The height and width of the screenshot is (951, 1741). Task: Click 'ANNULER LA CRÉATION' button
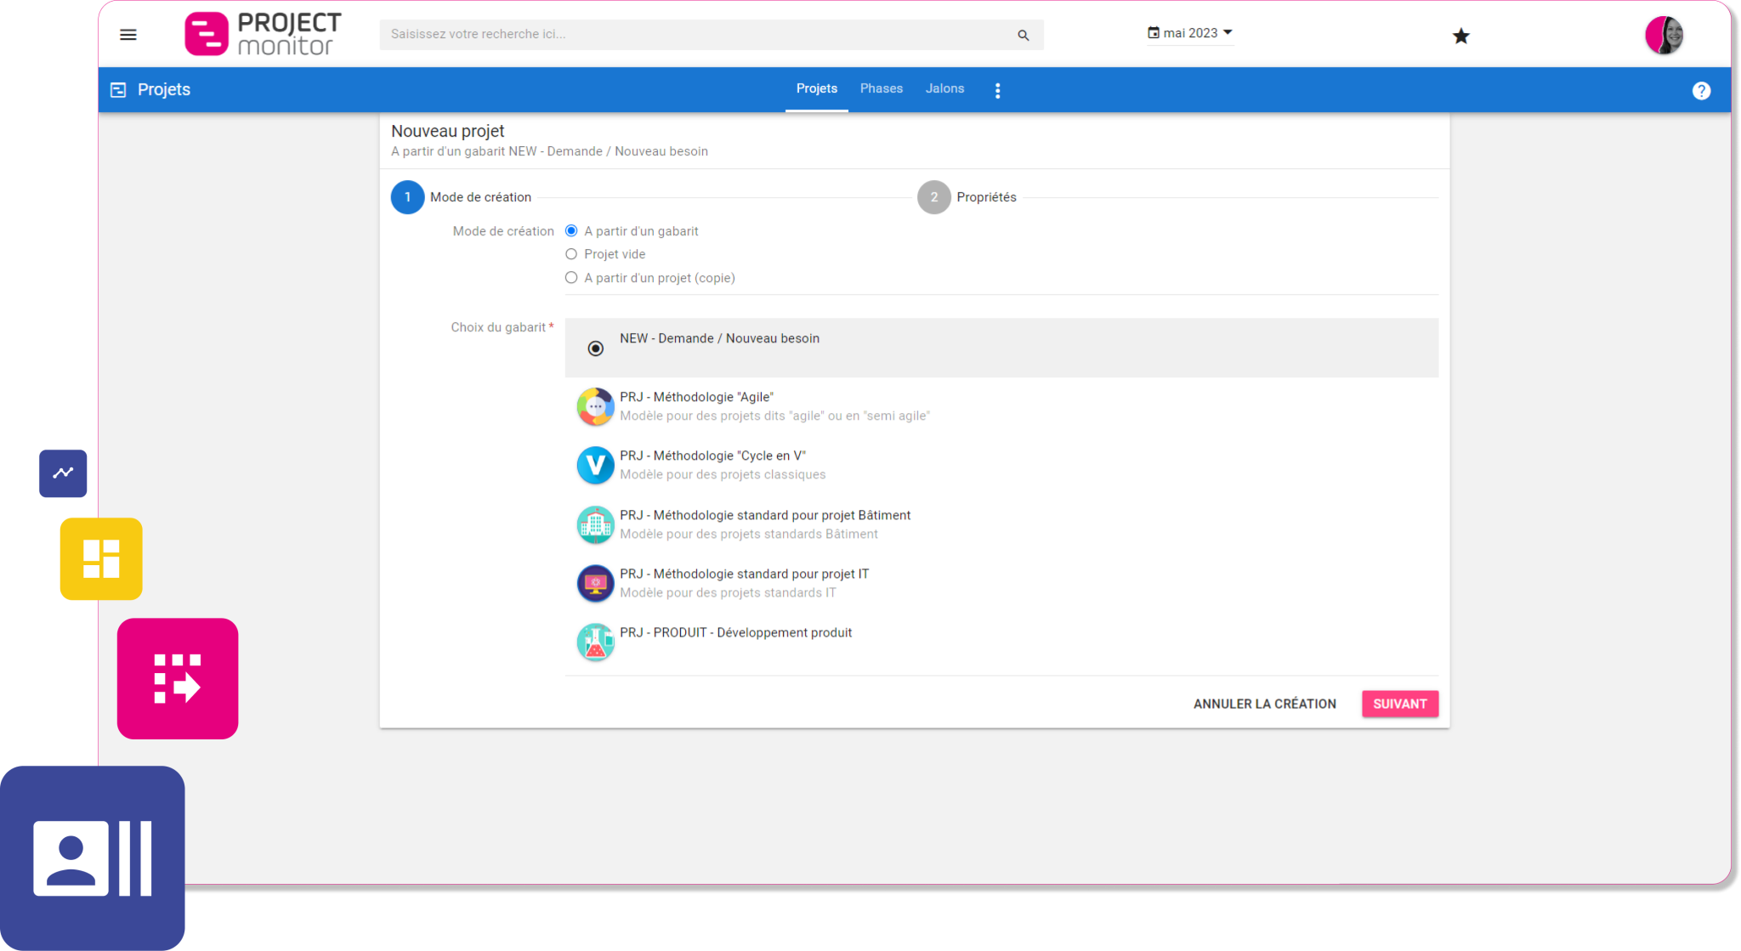1263,703
